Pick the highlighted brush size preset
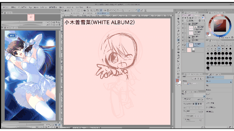 pos(219,49)
